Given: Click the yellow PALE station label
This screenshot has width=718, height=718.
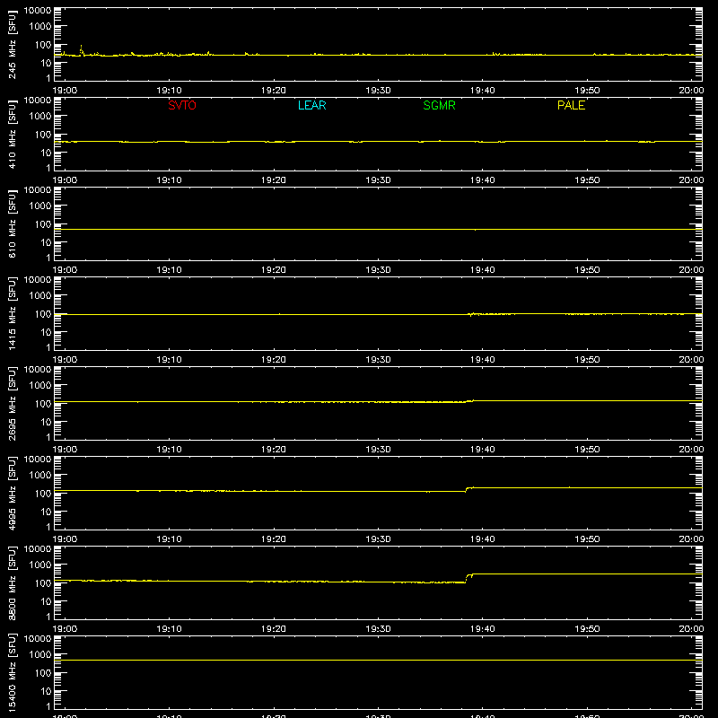Looking at the screenshot, I should (x=571, y=105).
